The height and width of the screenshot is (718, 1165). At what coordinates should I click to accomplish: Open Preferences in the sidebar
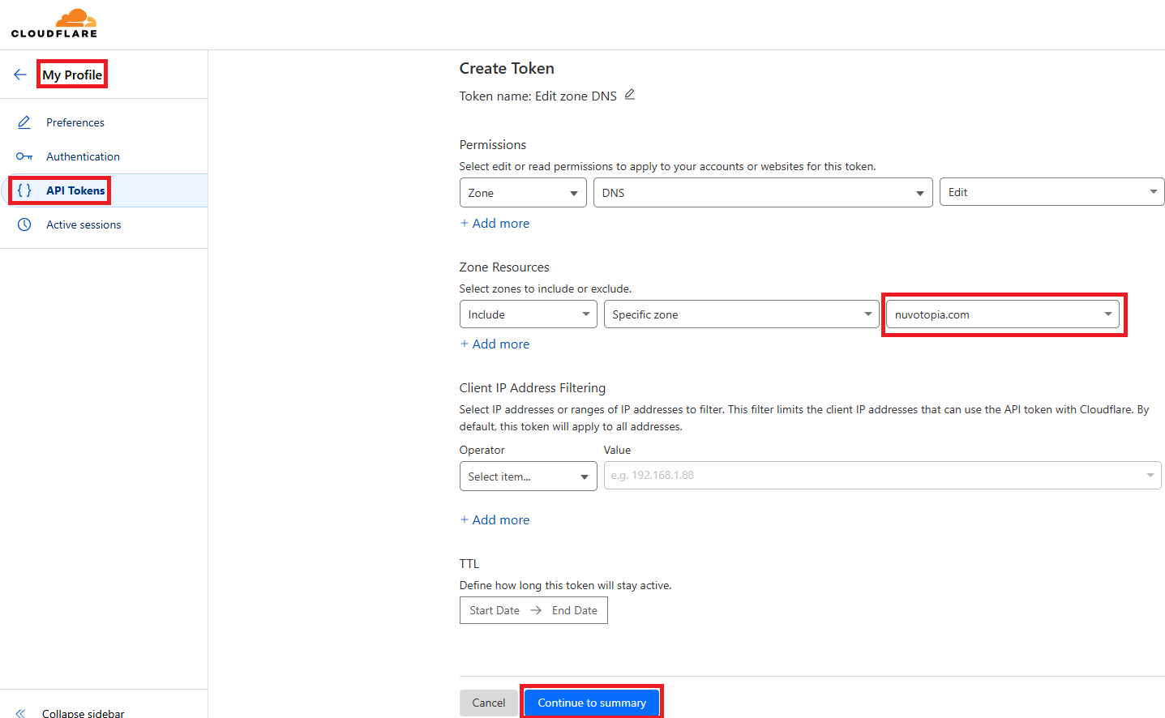(75, 122)
